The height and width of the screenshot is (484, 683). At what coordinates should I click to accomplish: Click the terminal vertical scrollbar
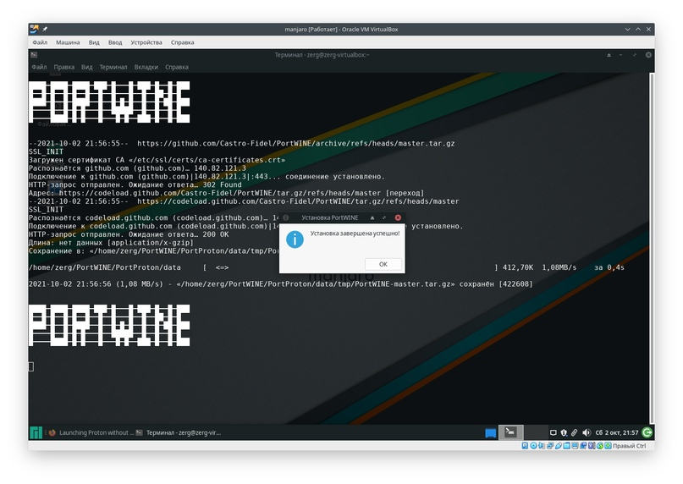652,248
